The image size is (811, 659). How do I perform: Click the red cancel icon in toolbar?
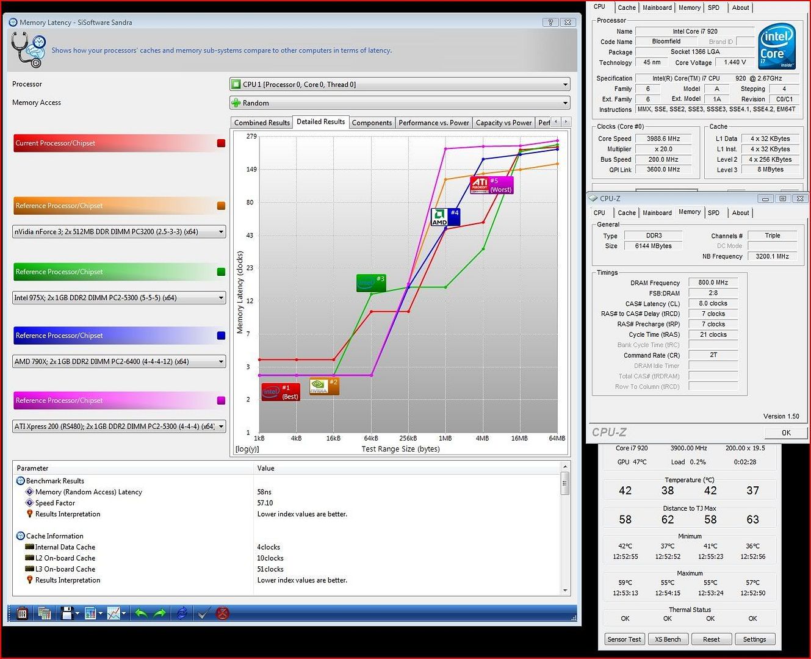point(223,613)
